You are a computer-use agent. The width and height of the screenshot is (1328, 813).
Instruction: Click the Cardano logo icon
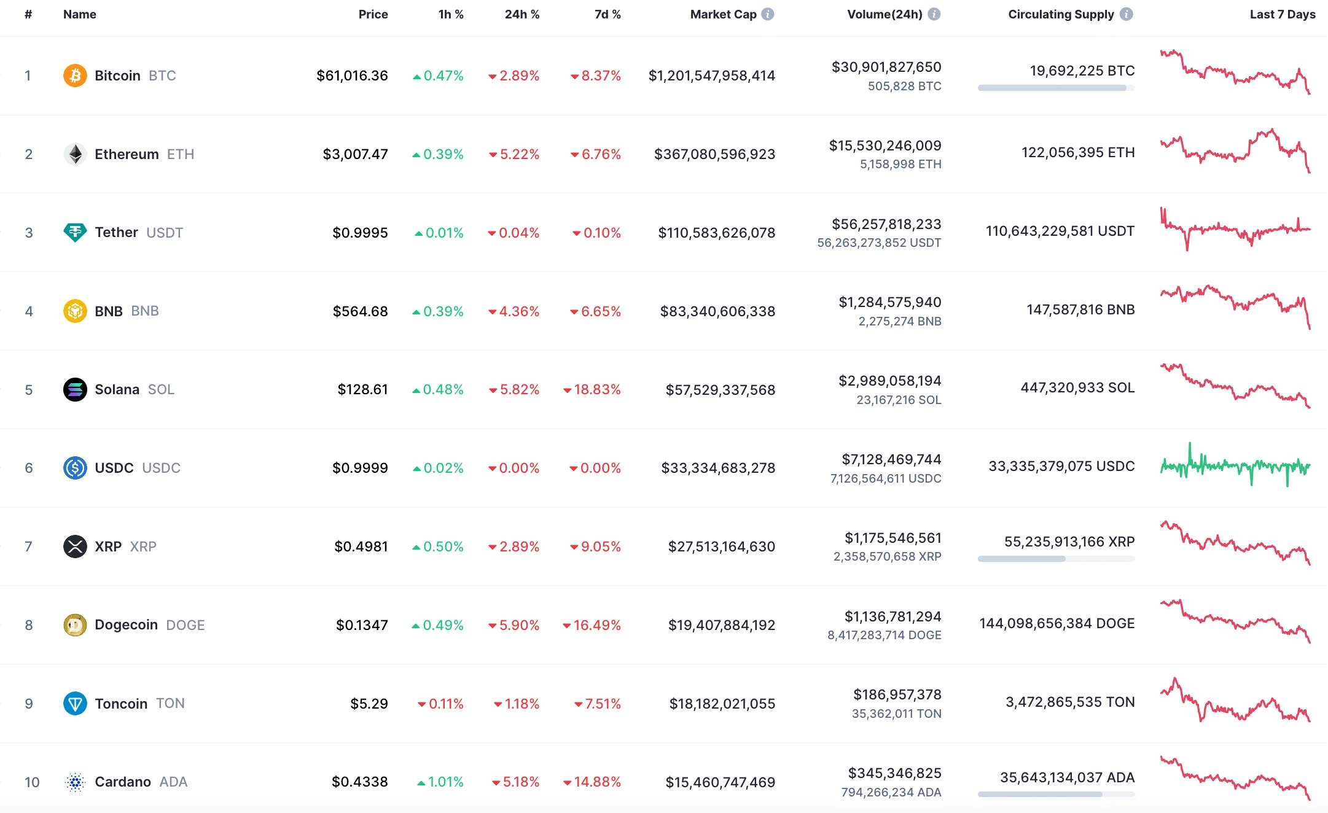coord(75,782)
